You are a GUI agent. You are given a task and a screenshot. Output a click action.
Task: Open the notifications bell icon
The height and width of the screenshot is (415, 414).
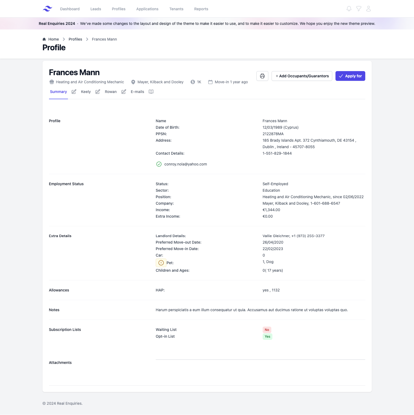point(349,9)
